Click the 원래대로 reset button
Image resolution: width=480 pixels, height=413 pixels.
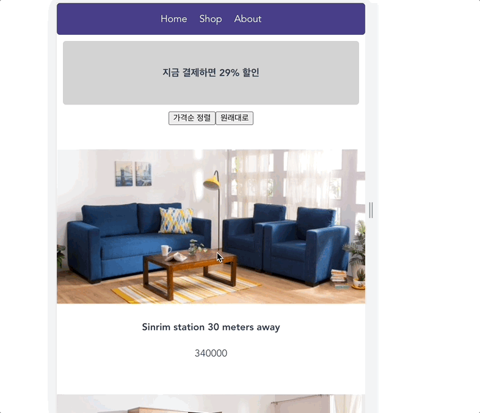click(x=235, y=118)
